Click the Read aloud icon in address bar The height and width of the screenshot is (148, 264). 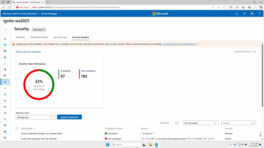pos(218,7)
